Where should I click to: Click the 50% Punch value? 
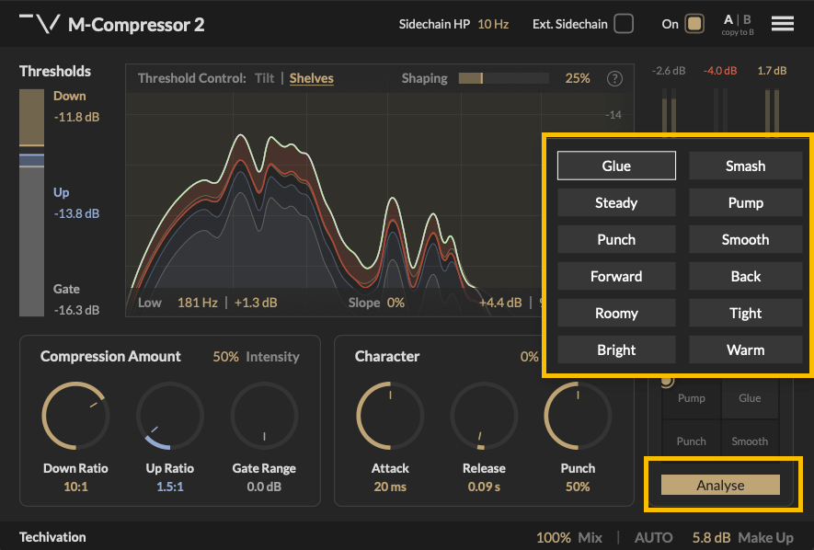click(578, 487)
